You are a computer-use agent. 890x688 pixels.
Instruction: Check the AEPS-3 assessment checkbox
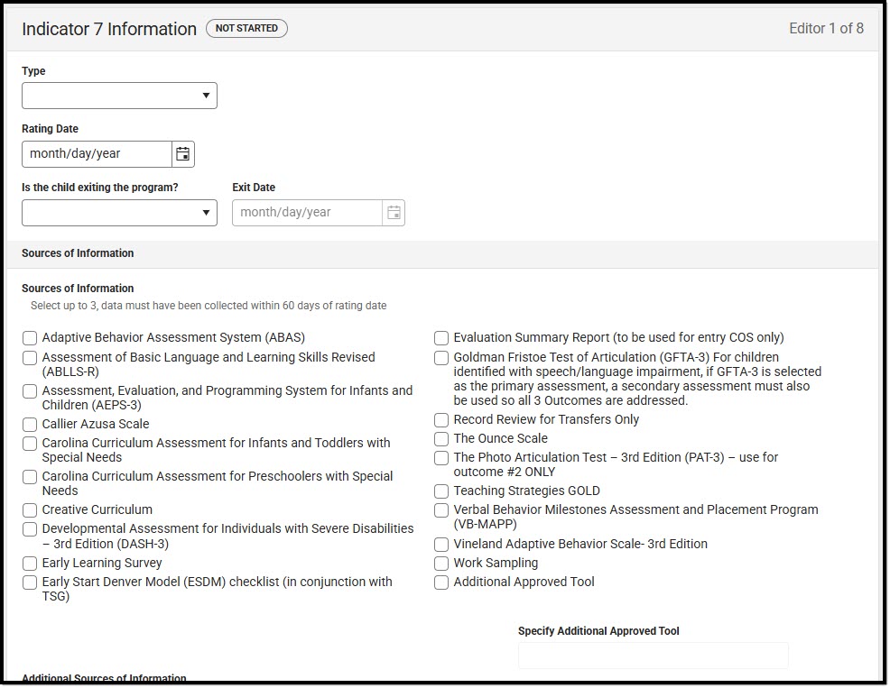[30, 391]
